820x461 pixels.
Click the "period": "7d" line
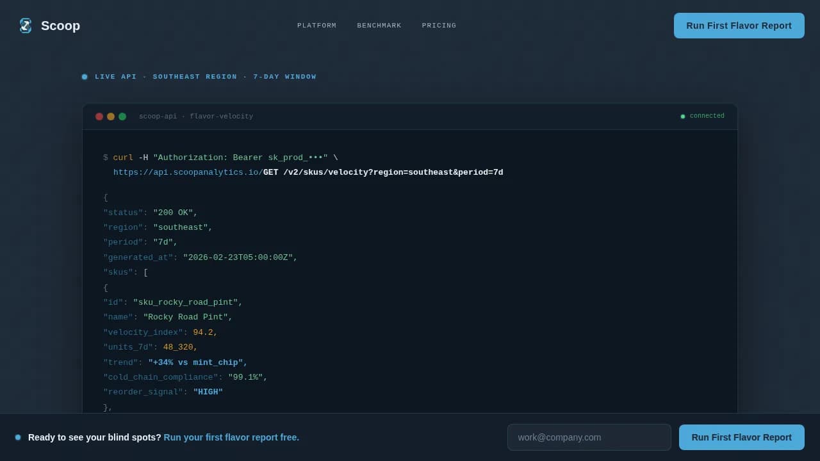click(140, 242)
